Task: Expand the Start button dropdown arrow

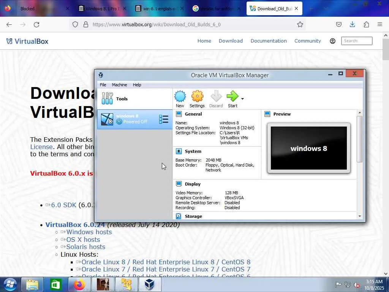Action: point(242,99)
